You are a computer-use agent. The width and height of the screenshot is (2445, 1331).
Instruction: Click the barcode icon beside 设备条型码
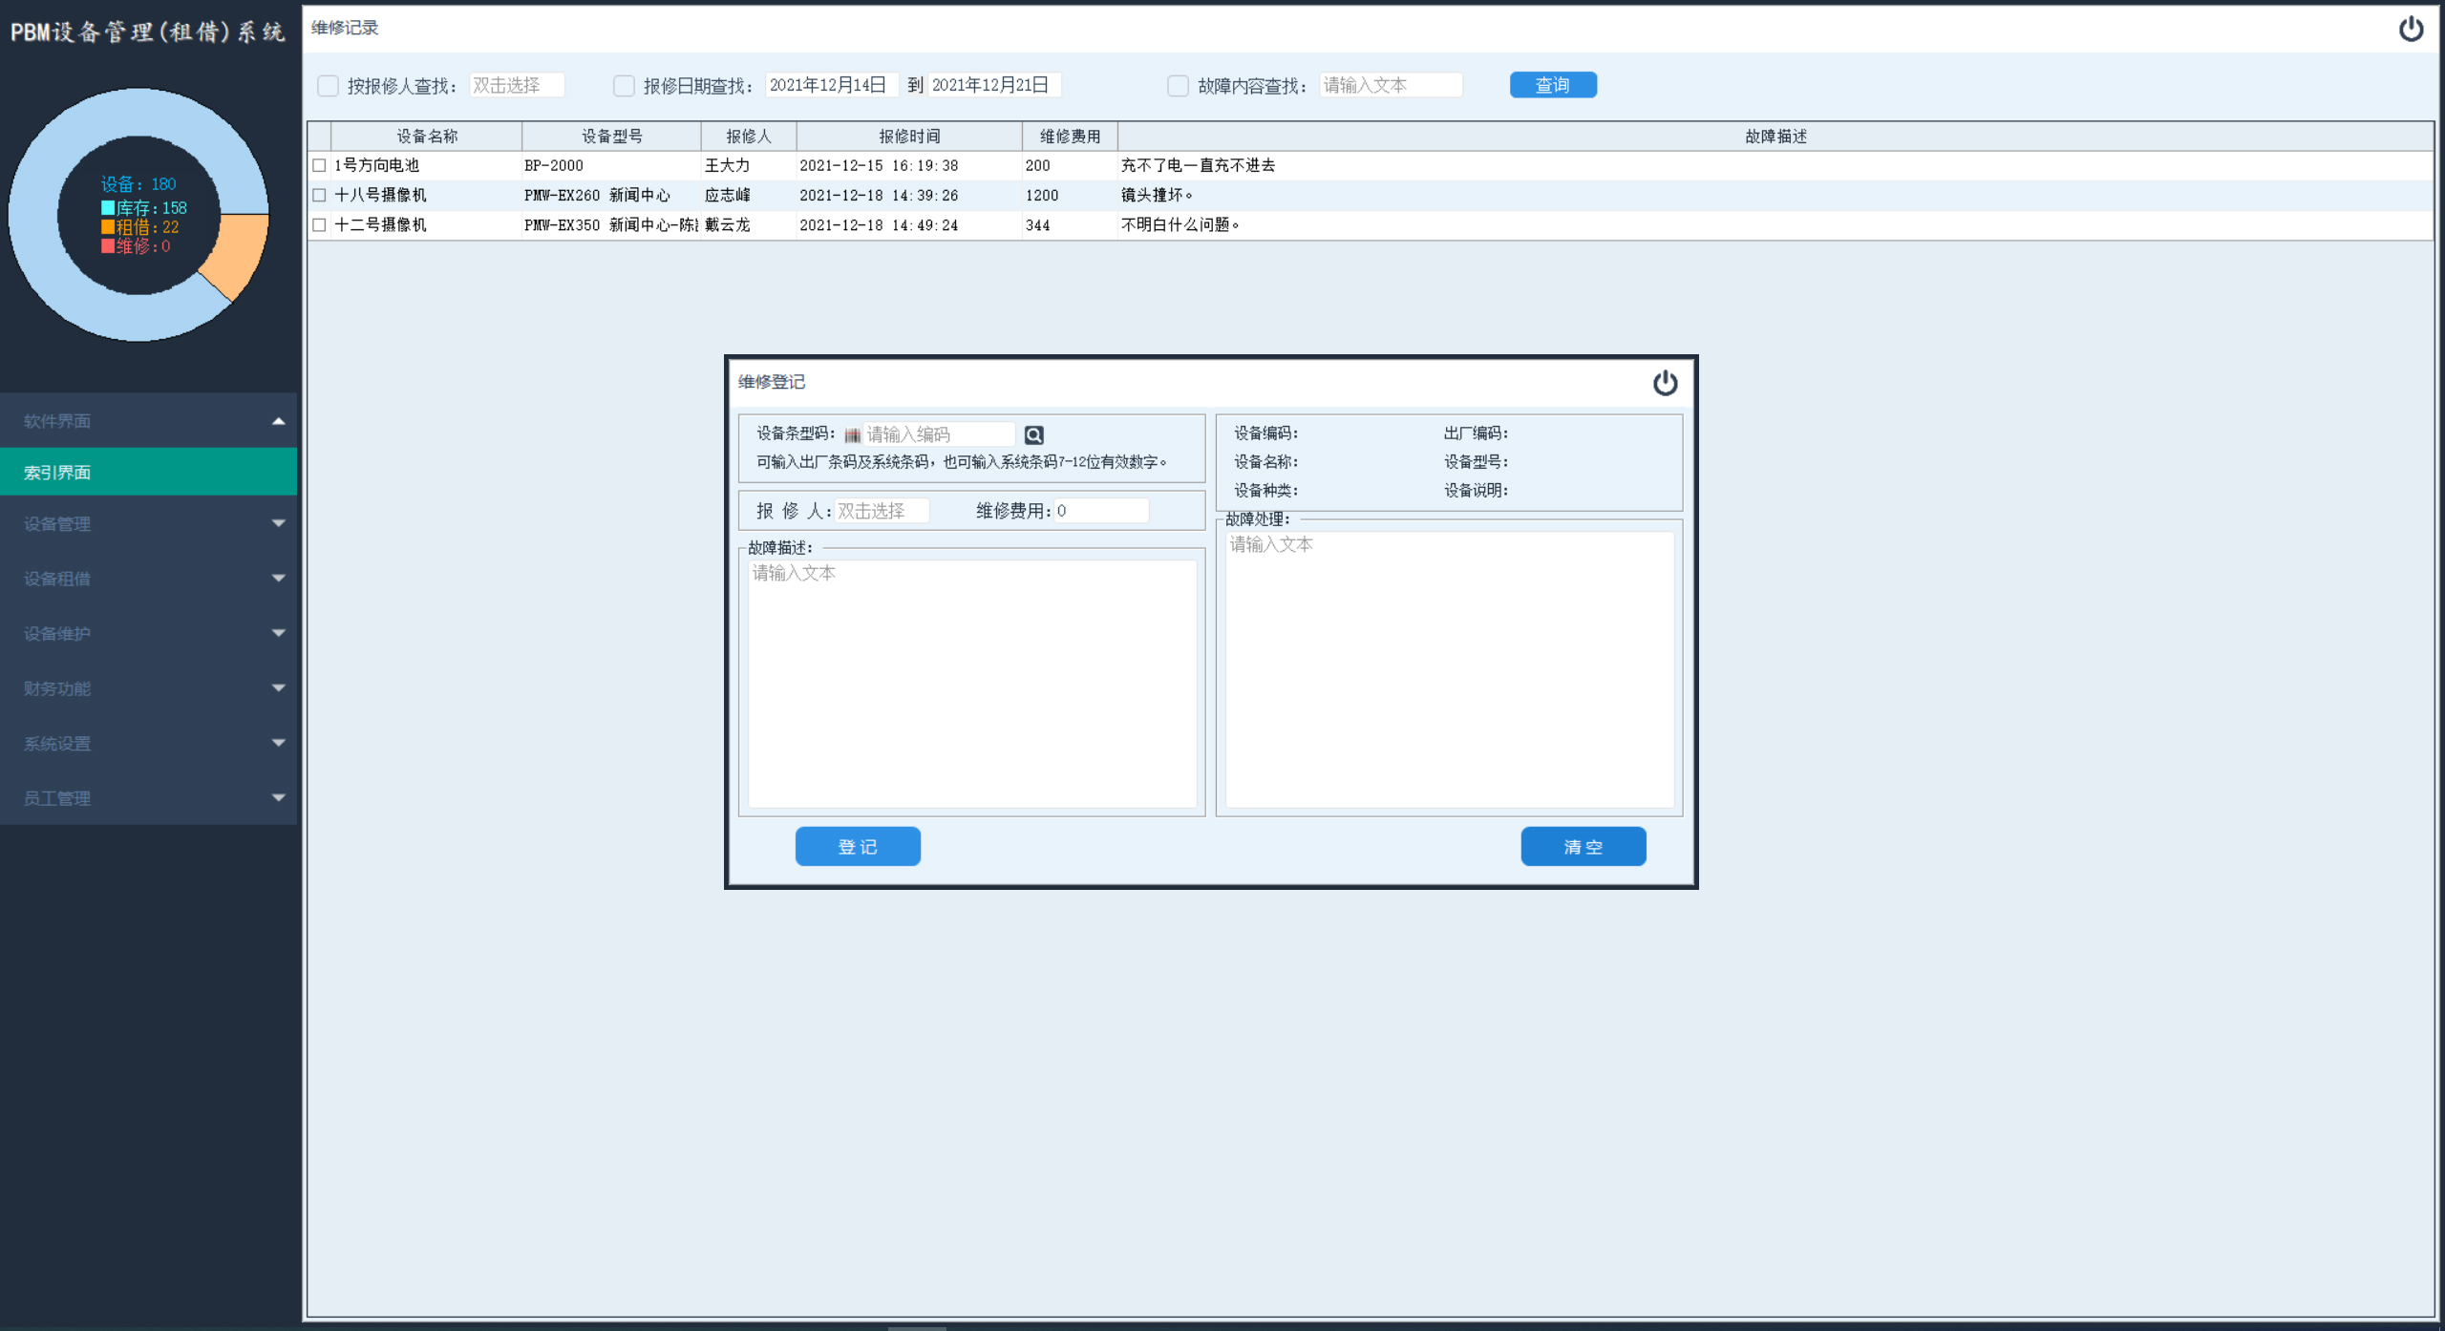[x=852, y=435]
